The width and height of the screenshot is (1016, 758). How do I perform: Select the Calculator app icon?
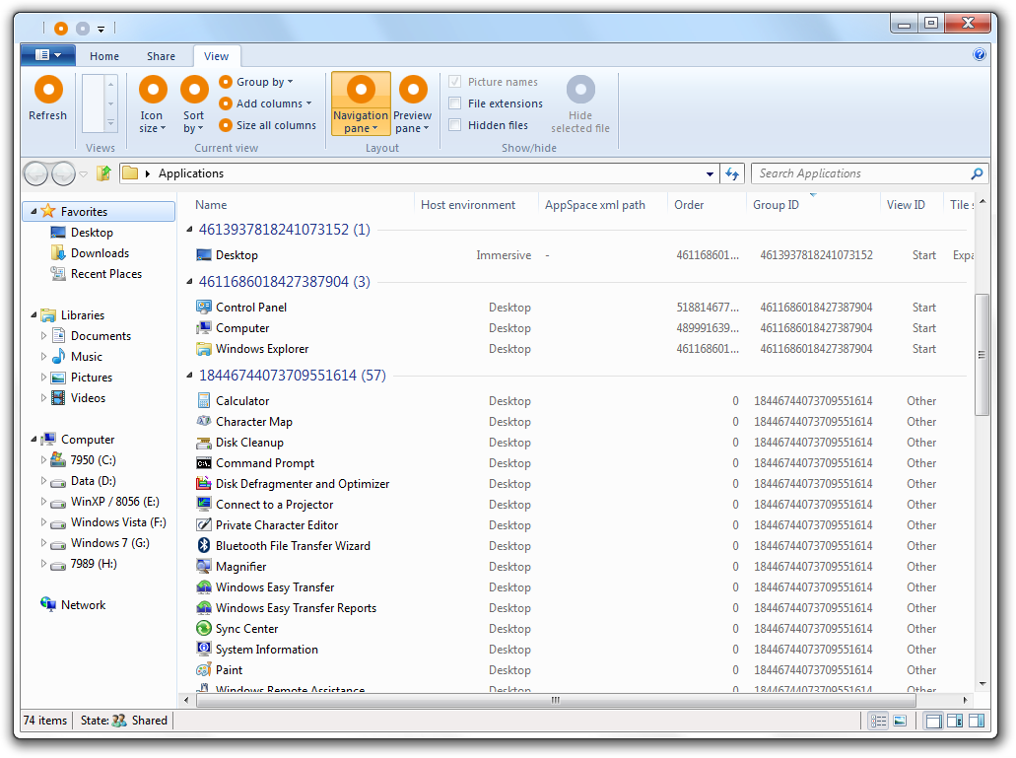point(204,401)
